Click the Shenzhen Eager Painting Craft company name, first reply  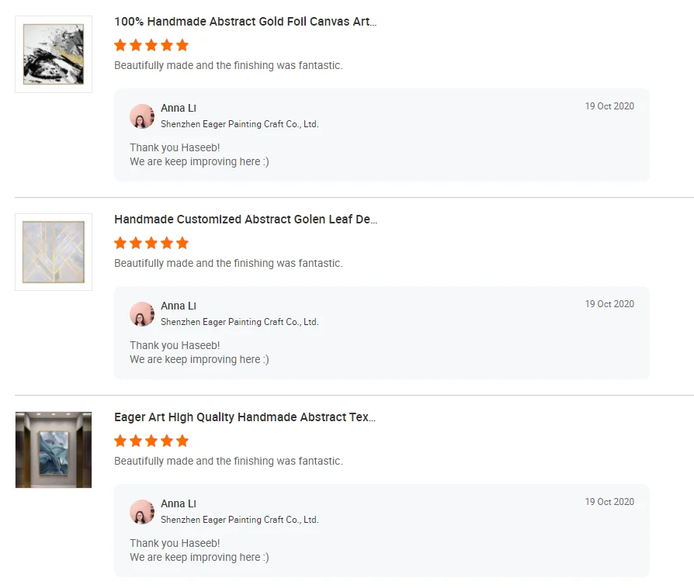point(239,124)
